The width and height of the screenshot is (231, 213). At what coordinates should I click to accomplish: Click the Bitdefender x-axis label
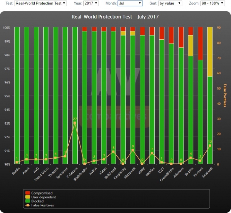pos(81,174)
